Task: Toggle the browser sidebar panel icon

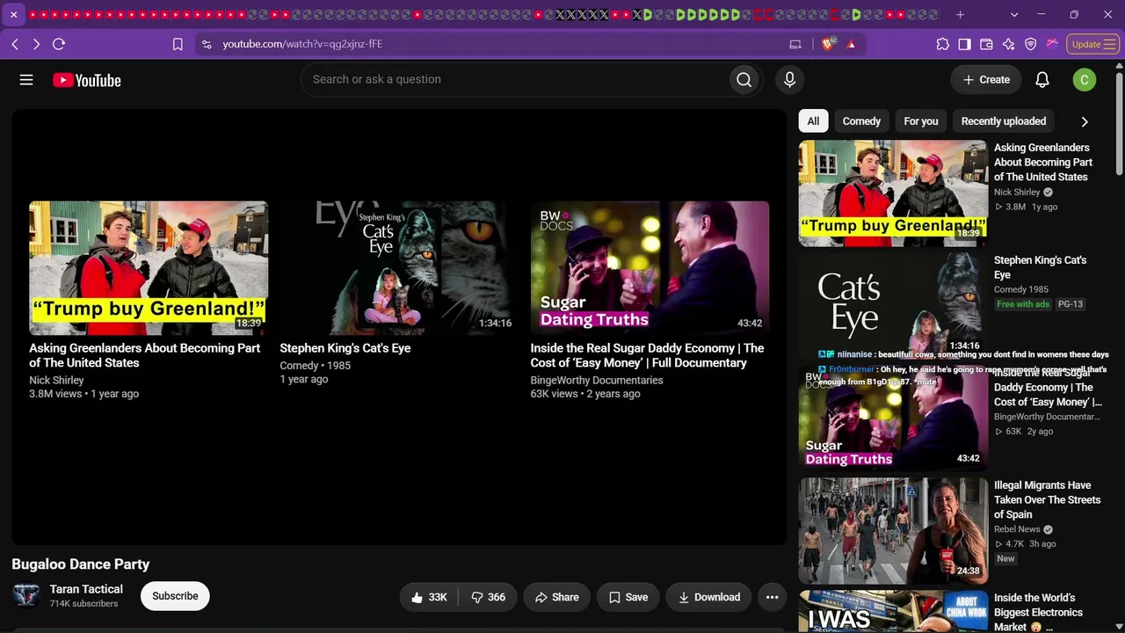Action: [964, 44]
